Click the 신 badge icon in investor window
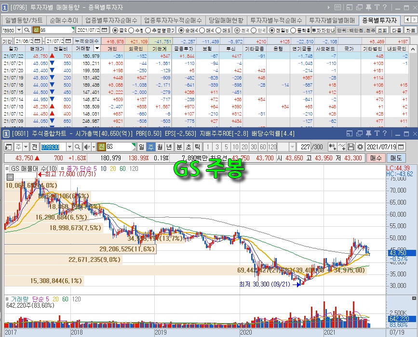The image size is (418, 337). click(36, 30)
